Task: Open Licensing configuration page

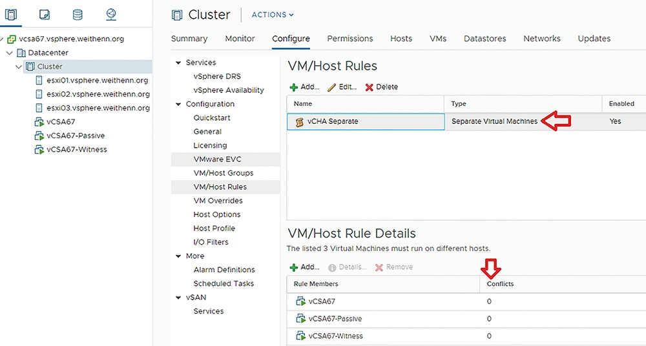Action: [210, 145]
